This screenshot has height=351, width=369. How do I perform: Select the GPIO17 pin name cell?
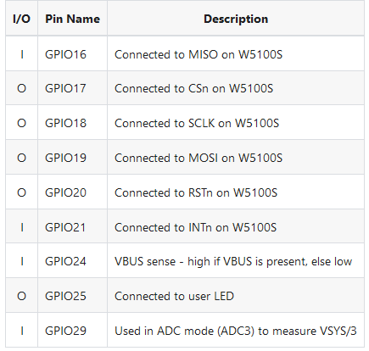click(x=72, y=88)
